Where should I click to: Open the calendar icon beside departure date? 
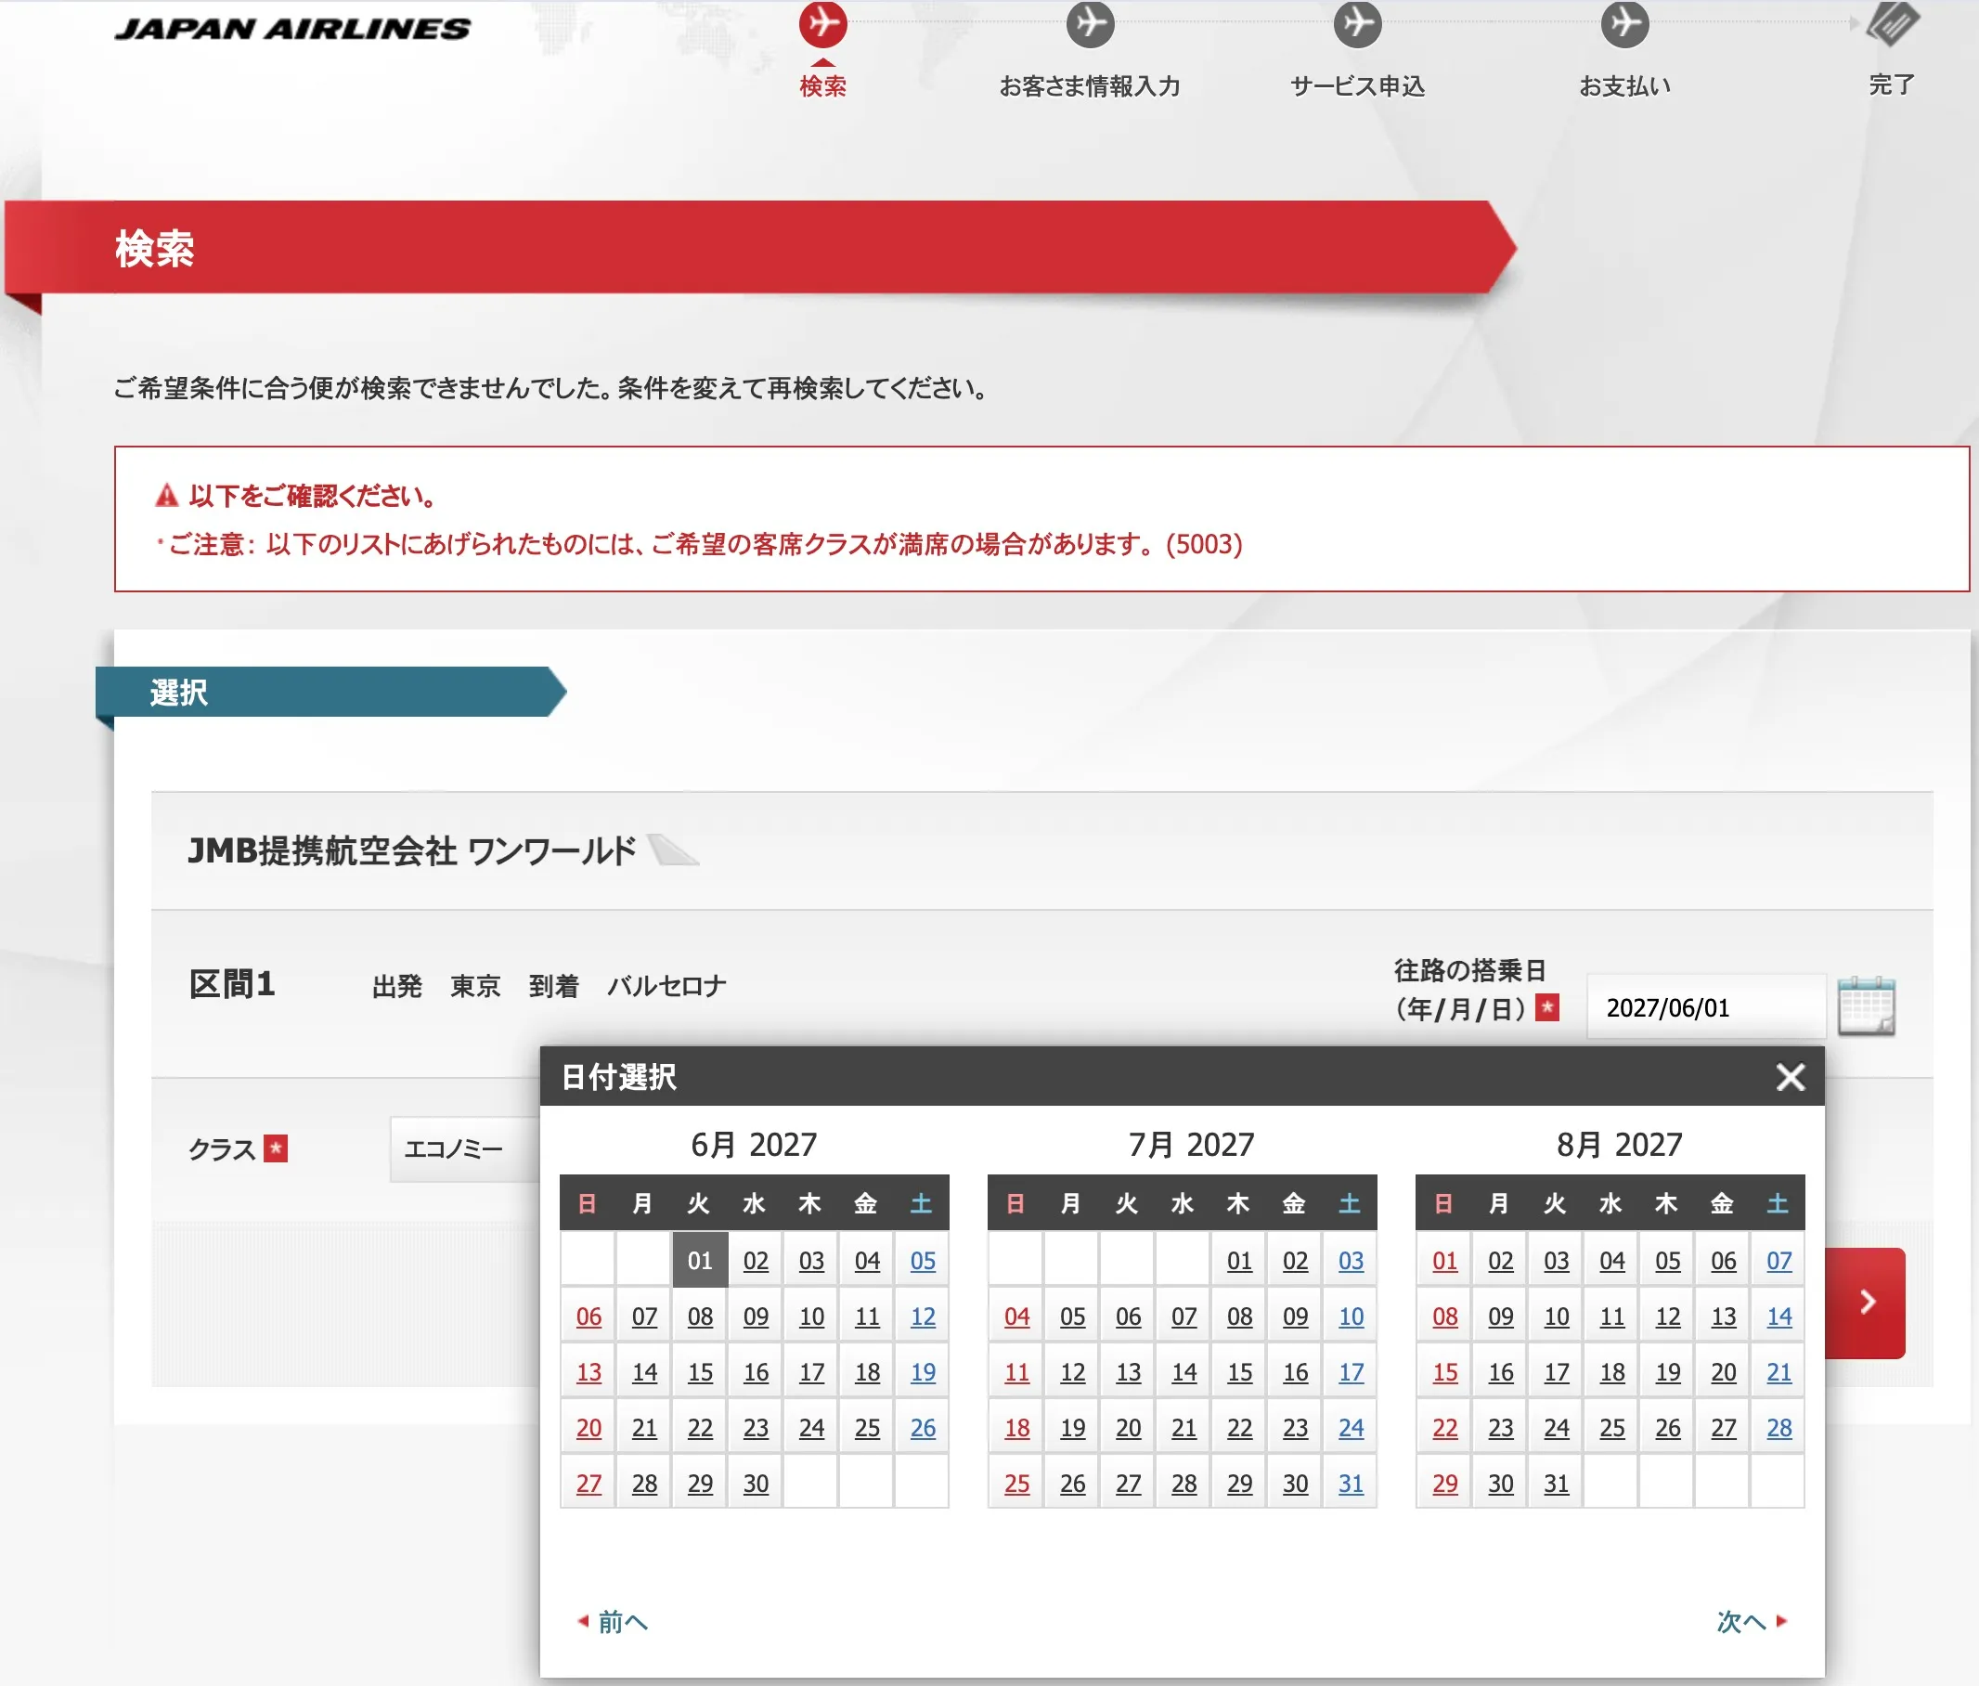(x=1867, y=1005)
